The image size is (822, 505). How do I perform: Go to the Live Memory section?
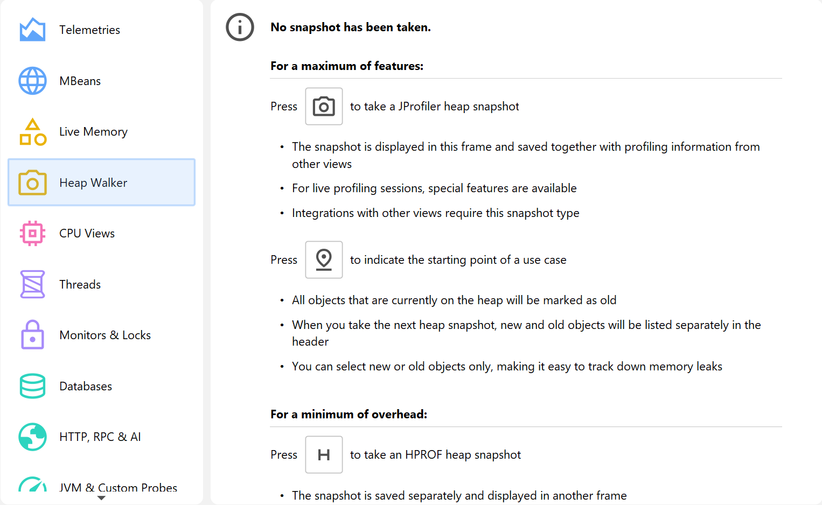click(x=93, y=132)
